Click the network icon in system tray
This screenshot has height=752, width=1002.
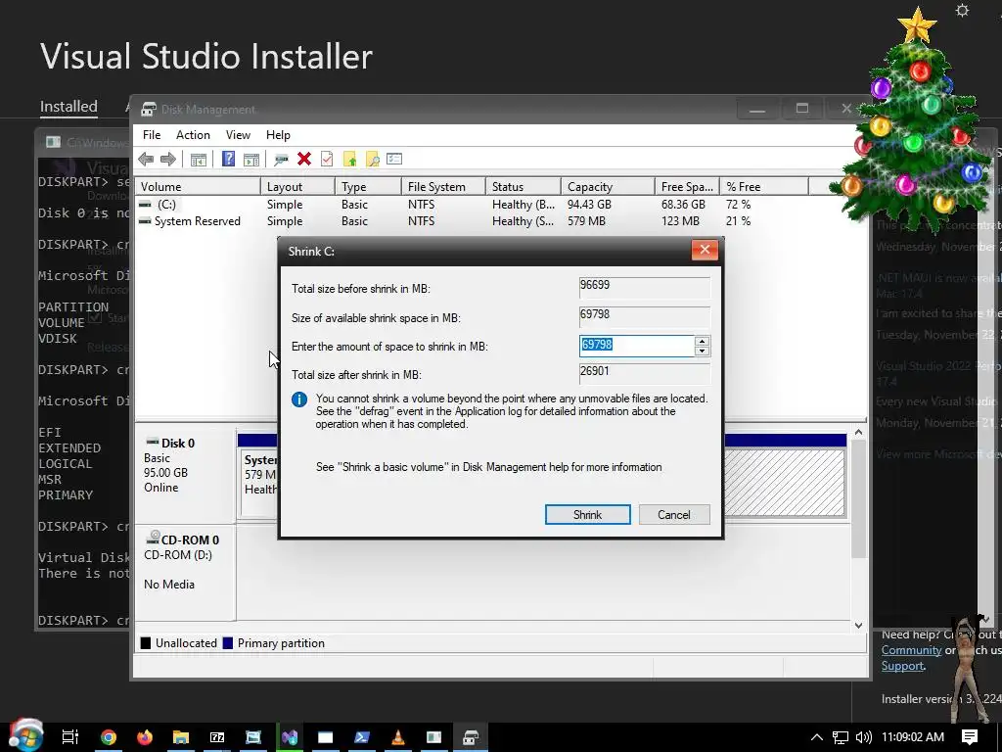tap(841, 737)
